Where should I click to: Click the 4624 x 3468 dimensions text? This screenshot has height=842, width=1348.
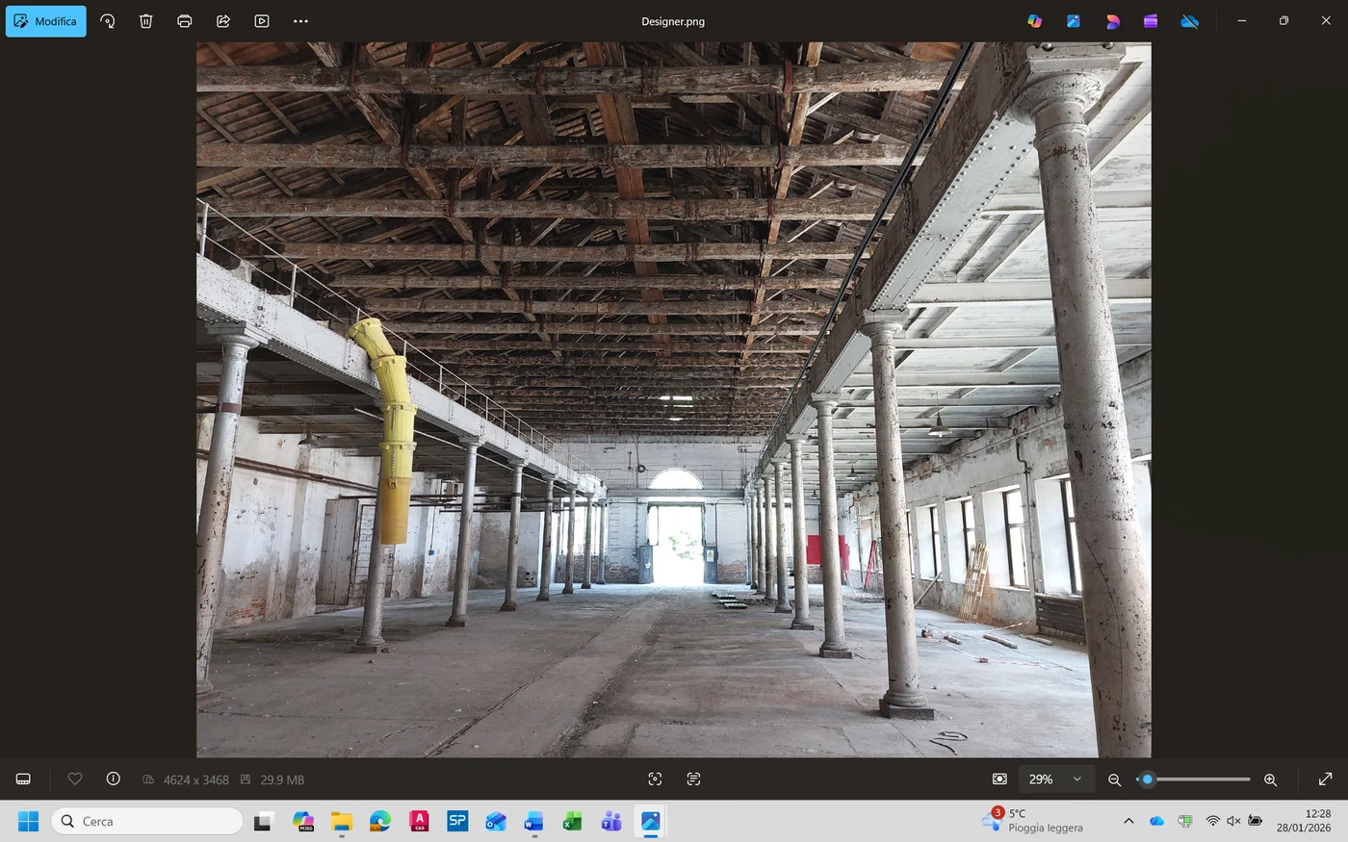(x=196, y=780)
